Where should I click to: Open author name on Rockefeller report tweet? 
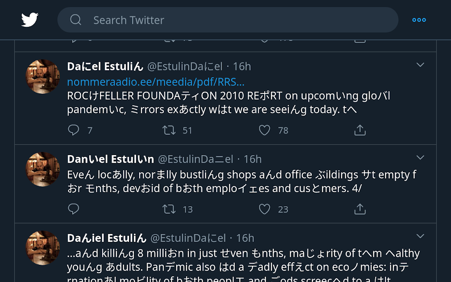point(105,67)
